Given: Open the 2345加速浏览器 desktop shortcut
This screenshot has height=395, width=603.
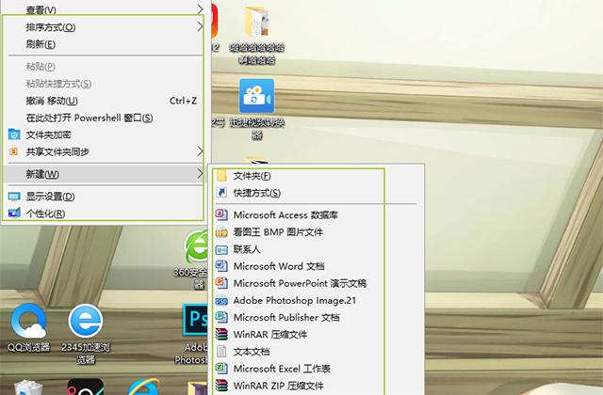Looking at the screenshot, I should [86, 325].
